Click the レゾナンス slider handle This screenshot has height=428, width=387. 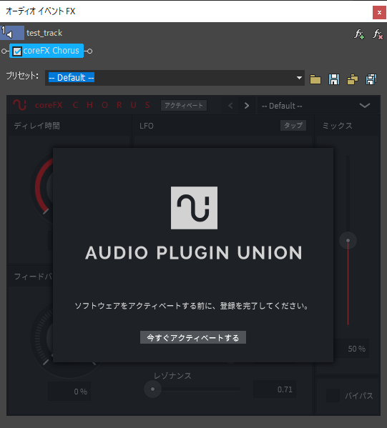point(153,389)
